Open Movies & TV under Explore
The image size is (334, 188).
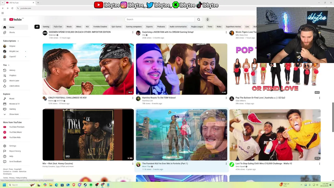click(15, 104)
